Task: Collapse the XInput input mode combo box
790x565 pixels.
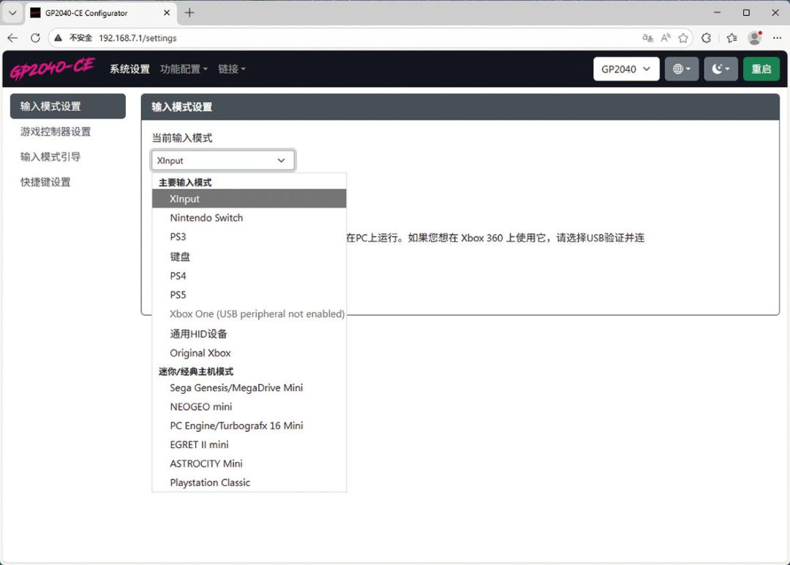Action: point(222,160)
